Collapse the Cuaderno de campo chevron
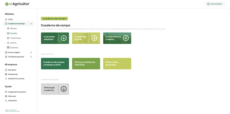The image size is (230, 114). pos(31,24)
